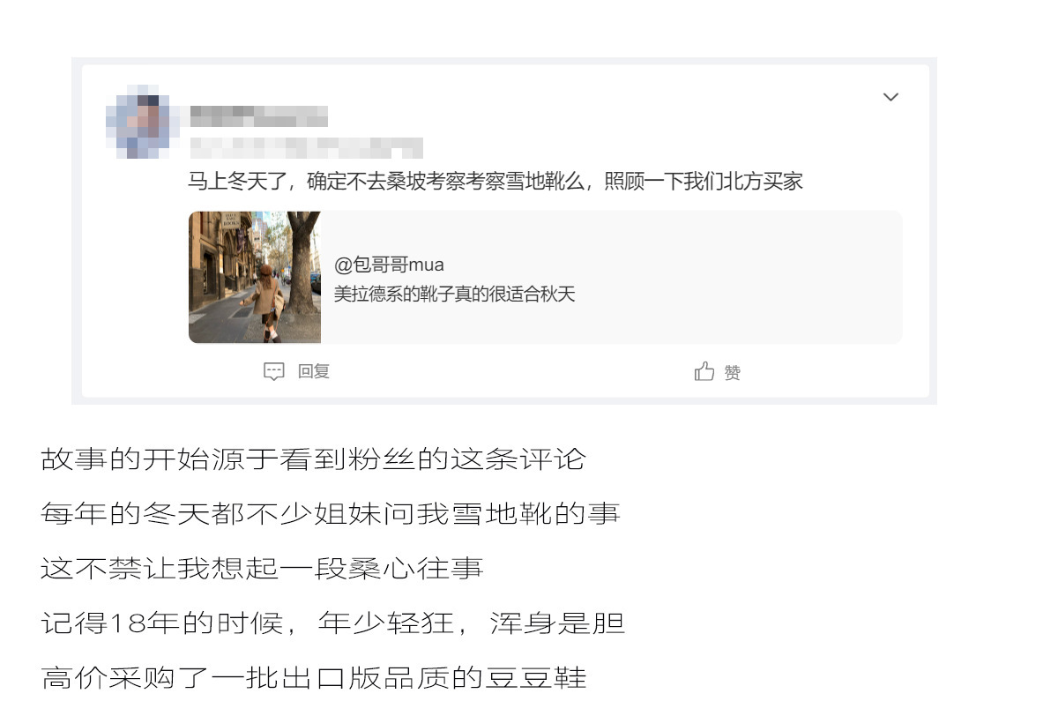Image resolution: width=1058 pixels, height=716 pixels.
Task: Click the commenter's pixelated avatar
Action: 138,126
